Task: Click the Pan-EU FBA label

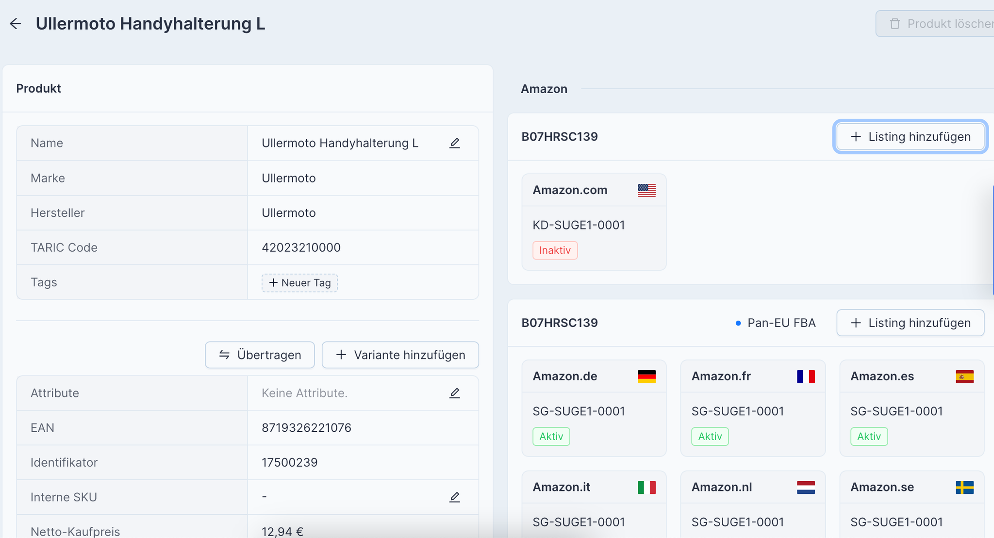Action: pyautogui.click(x=781, y=323)
